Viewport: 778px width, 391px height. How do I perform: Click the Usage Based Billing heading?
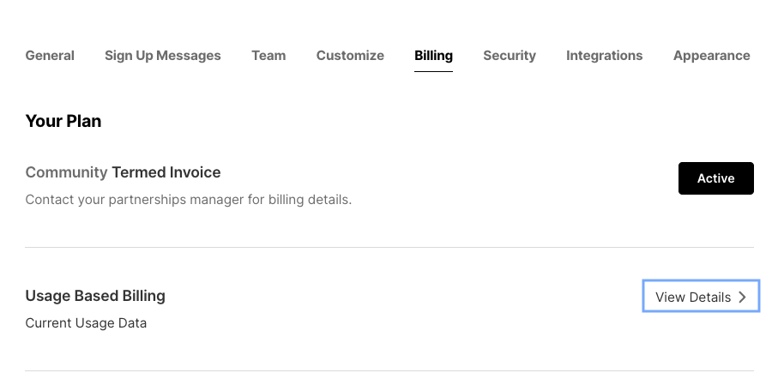coord(95,296)
